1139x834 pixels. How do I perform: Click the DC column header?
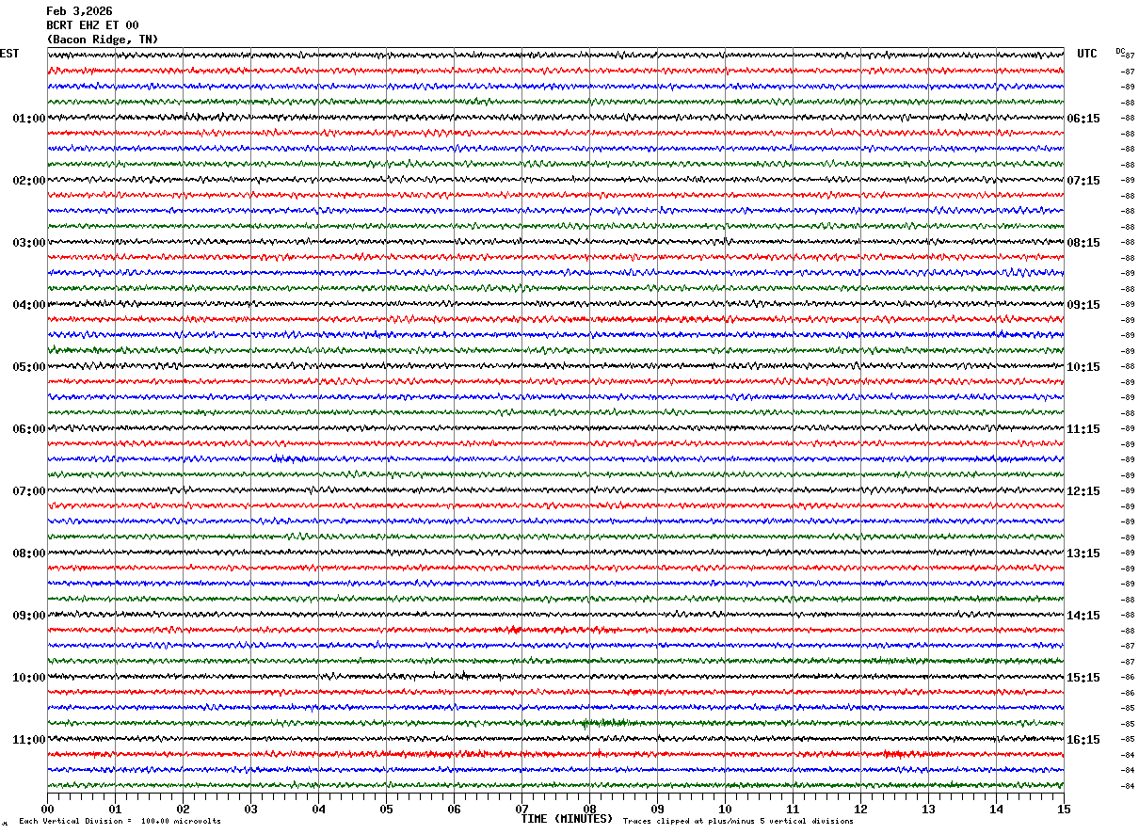point(1120,51)
